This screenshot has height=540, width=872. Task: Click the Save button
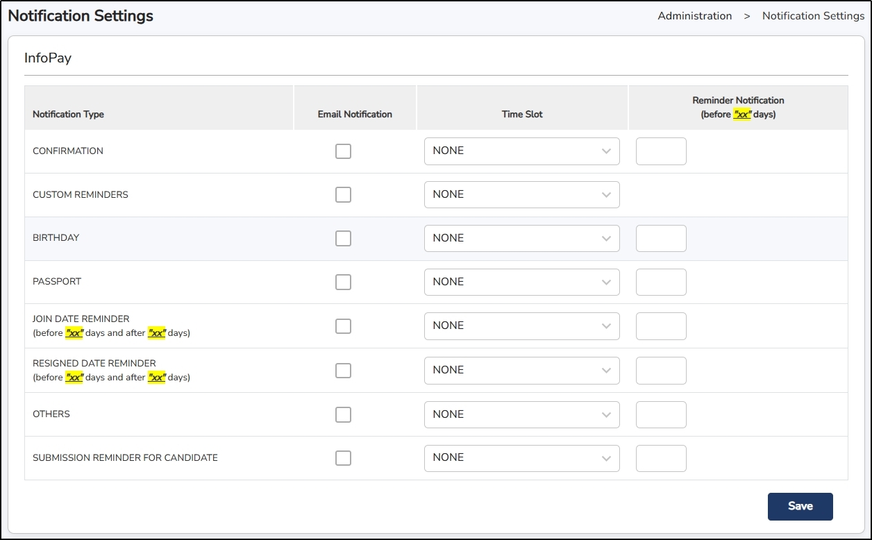point(800,507)
